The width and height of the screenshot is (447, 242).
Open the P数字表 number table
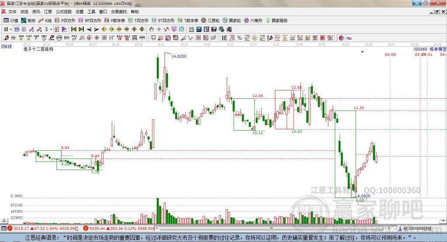115,20
